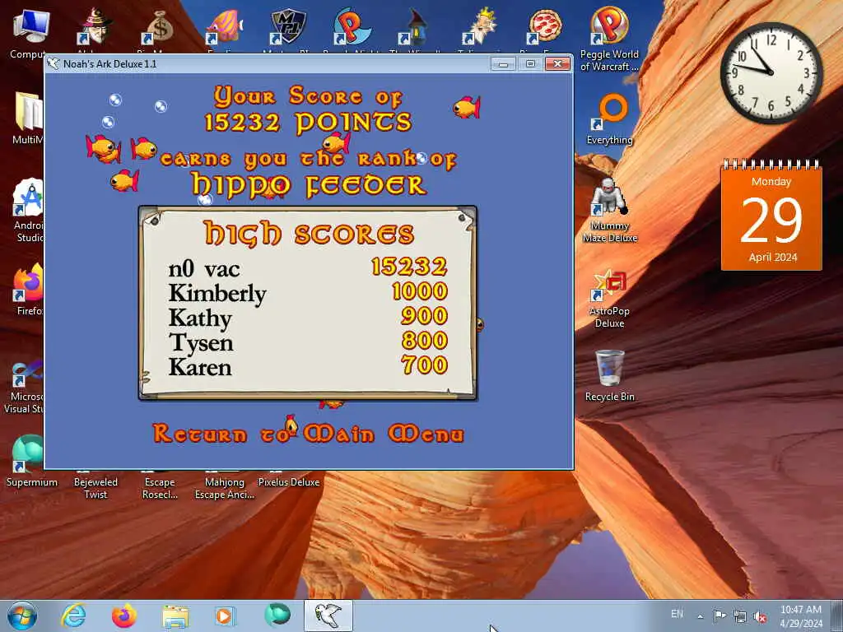843x632 pixels.
Task: Select the Bejeweled Twist desktop label
Action: (95, 488)
